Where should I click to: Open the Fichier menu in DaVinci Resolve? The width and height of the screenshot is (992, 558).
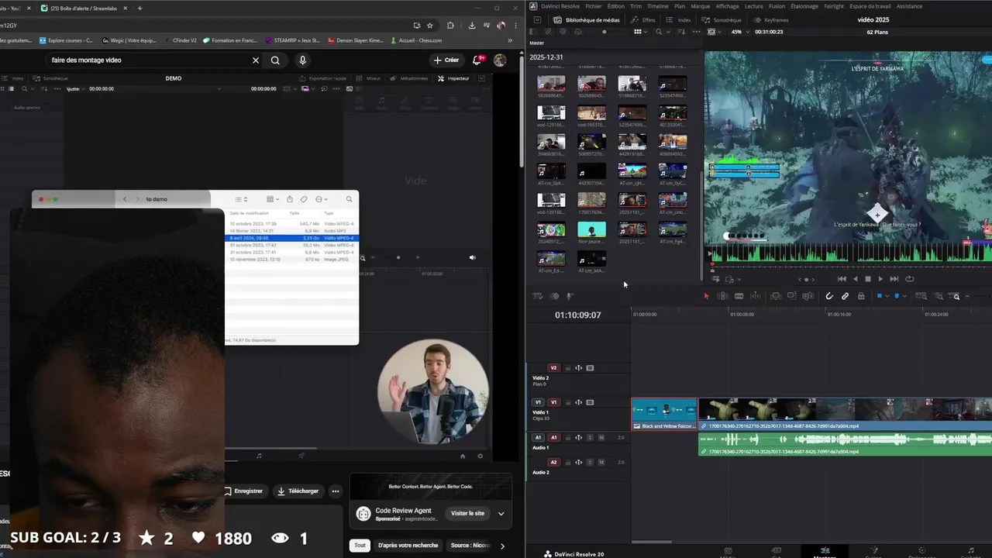(x=594, y=6)
